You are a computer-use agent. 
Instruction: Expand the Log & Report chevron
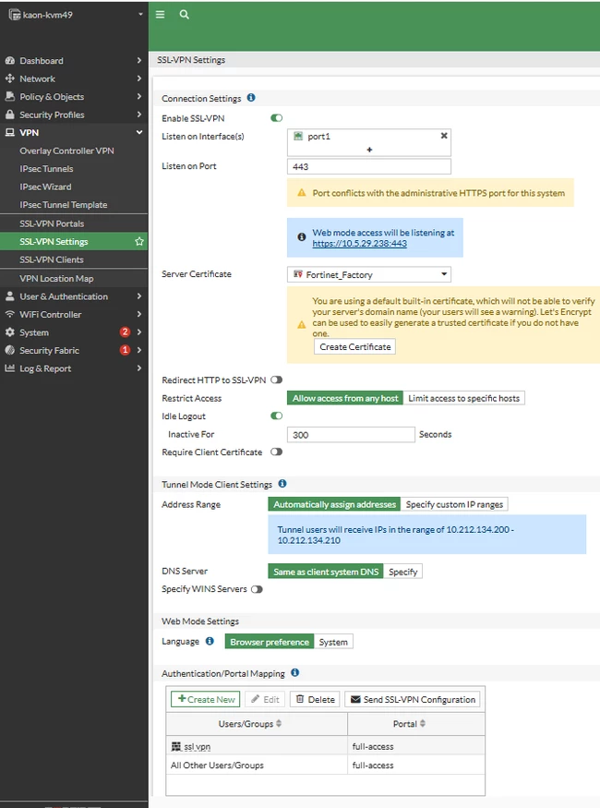click(x=139, y=368)
